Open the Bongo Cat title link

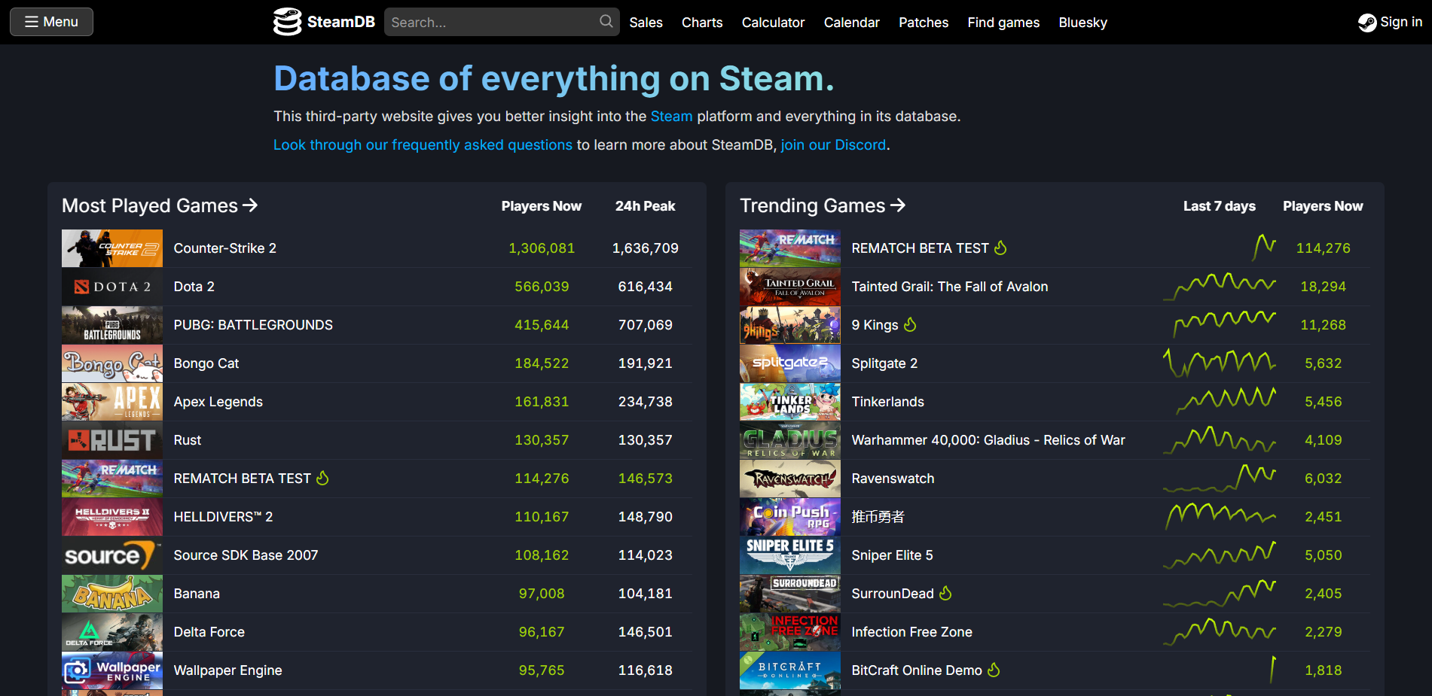pos(206,363)
